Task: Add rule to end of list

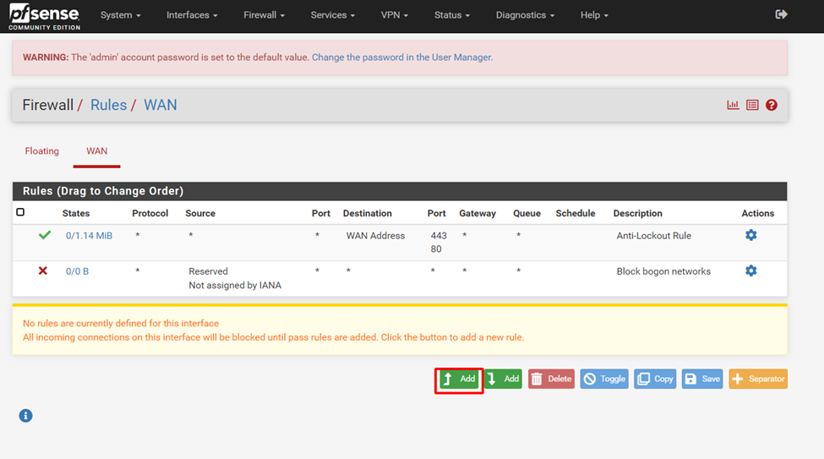Action: (503, 380)
